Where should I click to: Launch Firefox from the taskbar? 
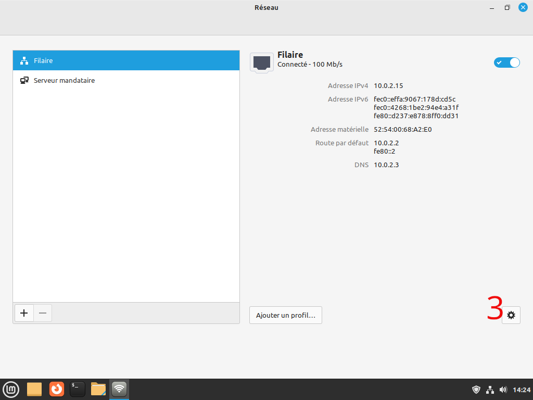click(56, 389)
